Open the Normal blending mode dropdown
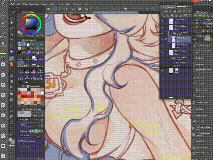The image size is (213, 160). click(172, 7)
